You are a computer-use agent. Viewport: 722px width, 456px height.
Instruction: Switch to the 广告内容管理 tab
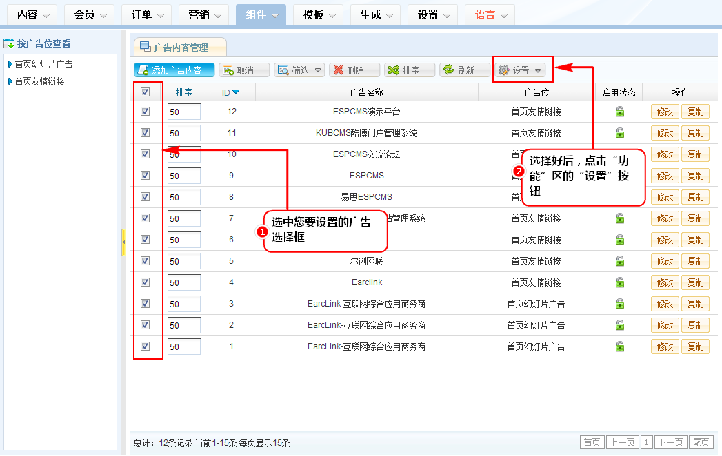point(180,48)
